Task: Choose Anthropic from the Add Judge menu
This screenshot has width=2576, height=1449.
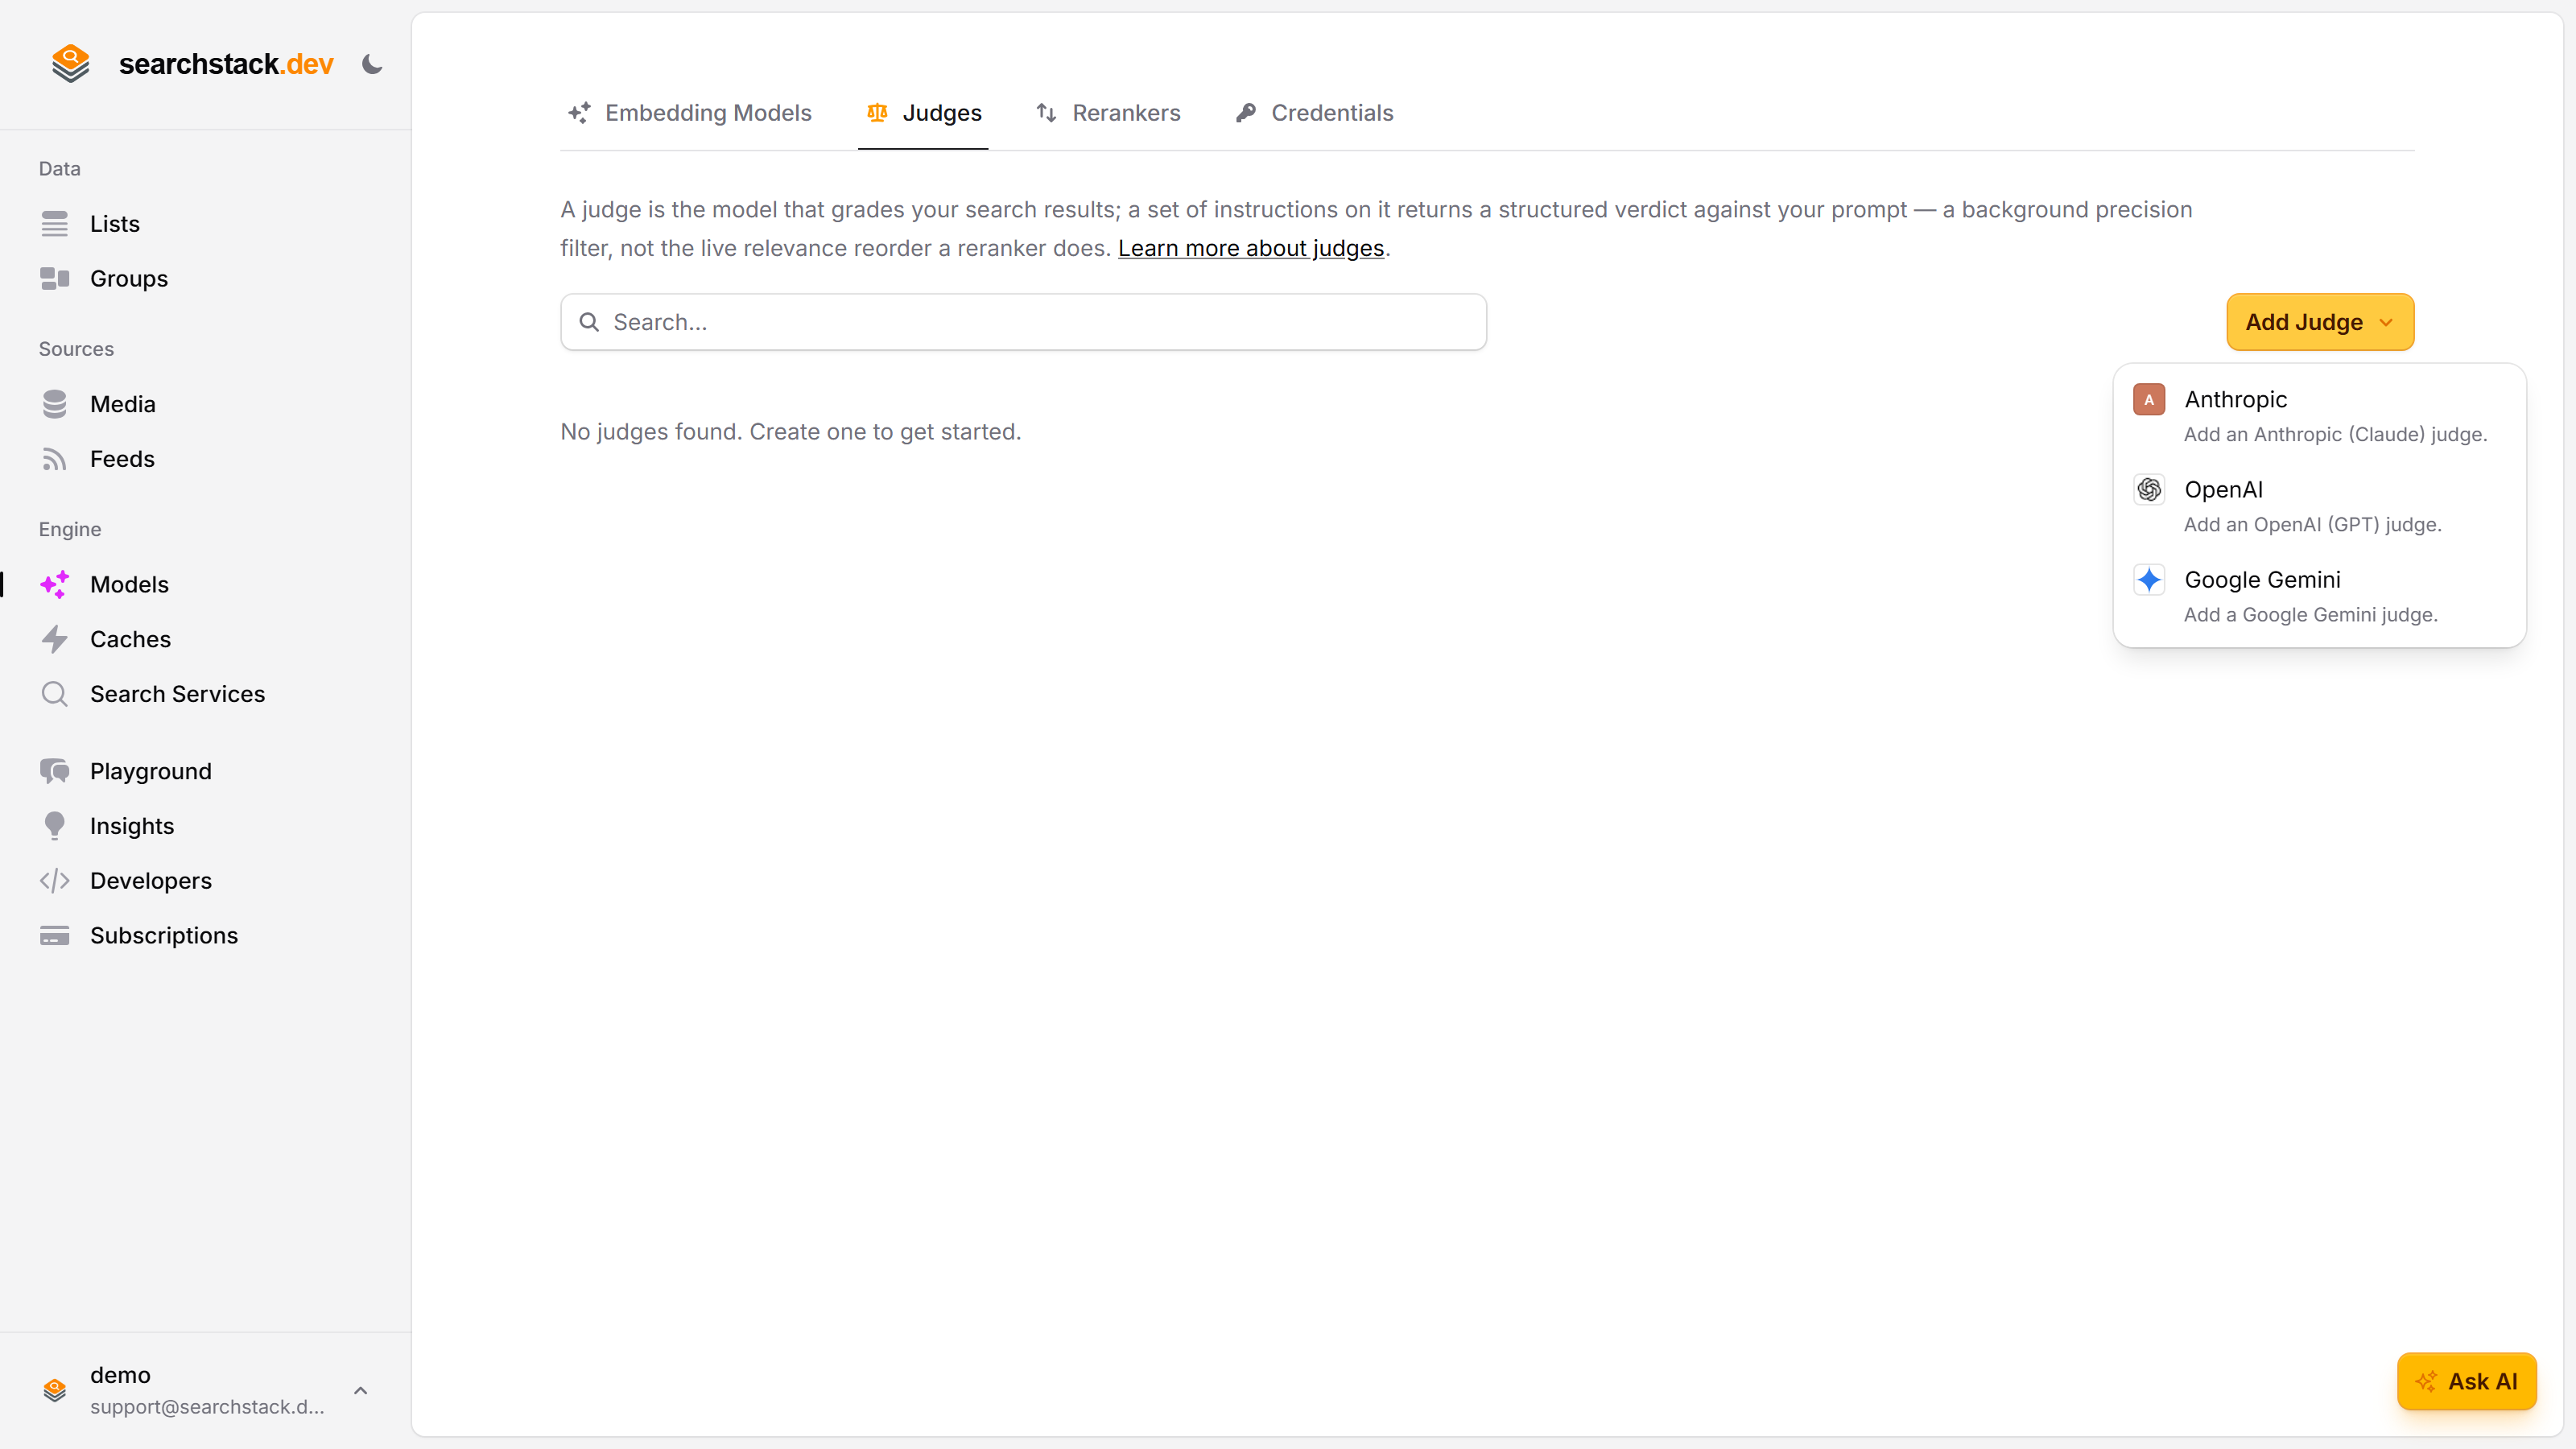Action: [2320, 416]
